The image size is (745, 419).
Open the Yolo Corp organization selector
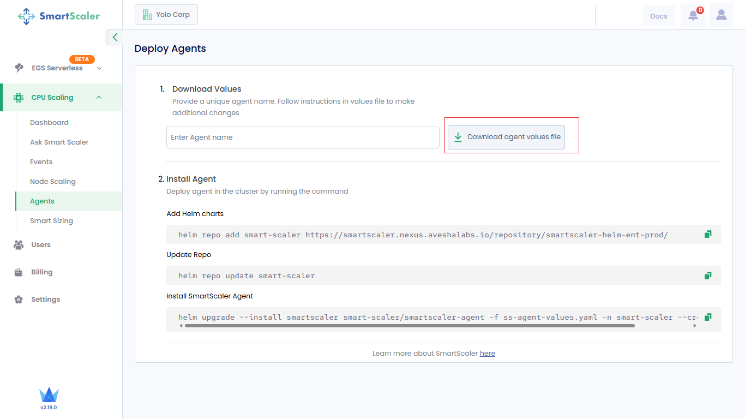166,15
